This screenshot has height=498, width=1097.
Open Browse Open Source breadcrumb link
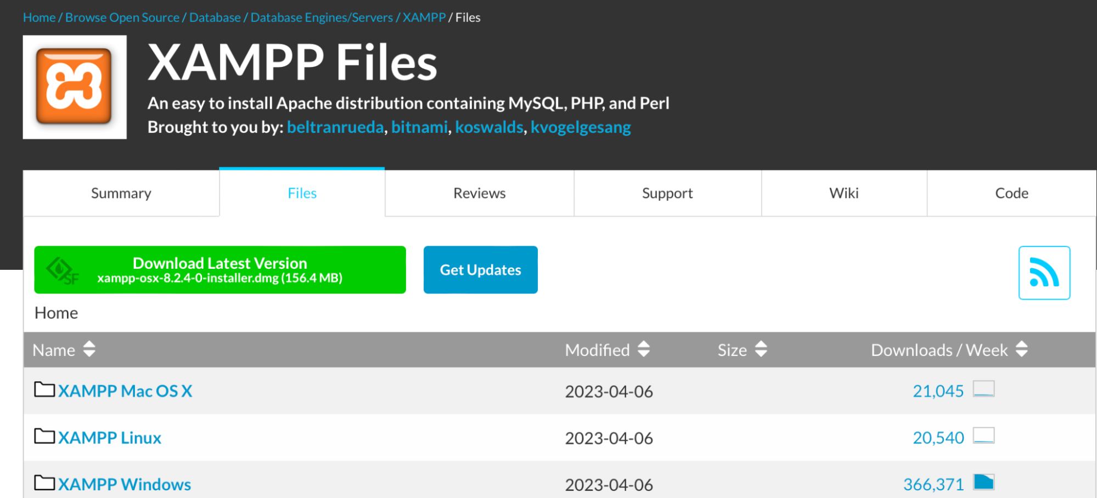pyautogui.click(x=122, y=18)
